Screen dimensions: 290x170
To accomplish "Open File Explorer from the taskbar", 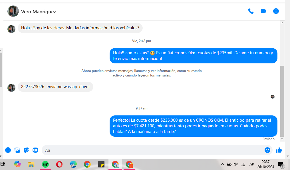I will coord(31,164).
